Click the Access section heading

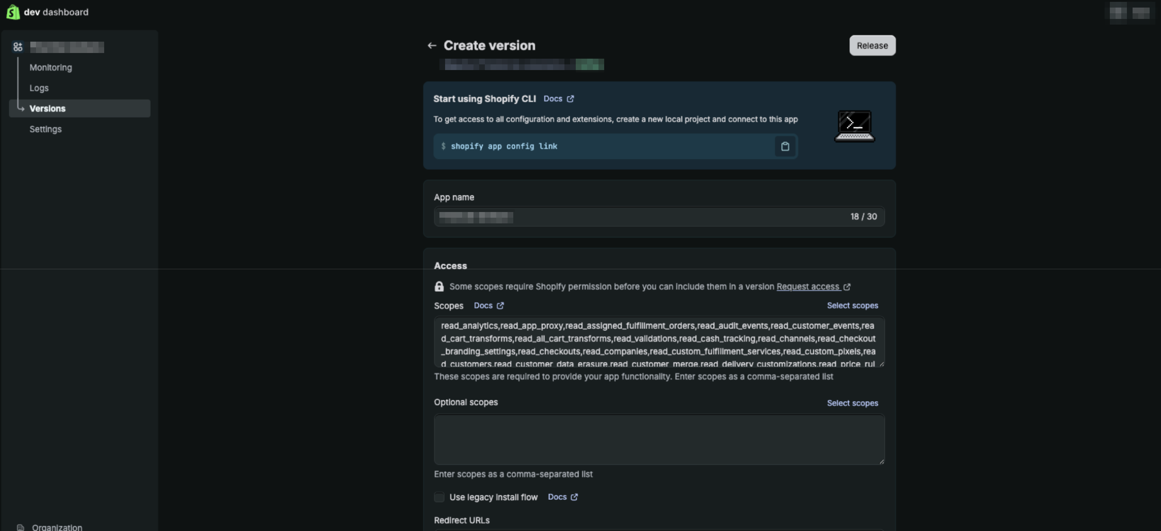click(x=450, y=266)
